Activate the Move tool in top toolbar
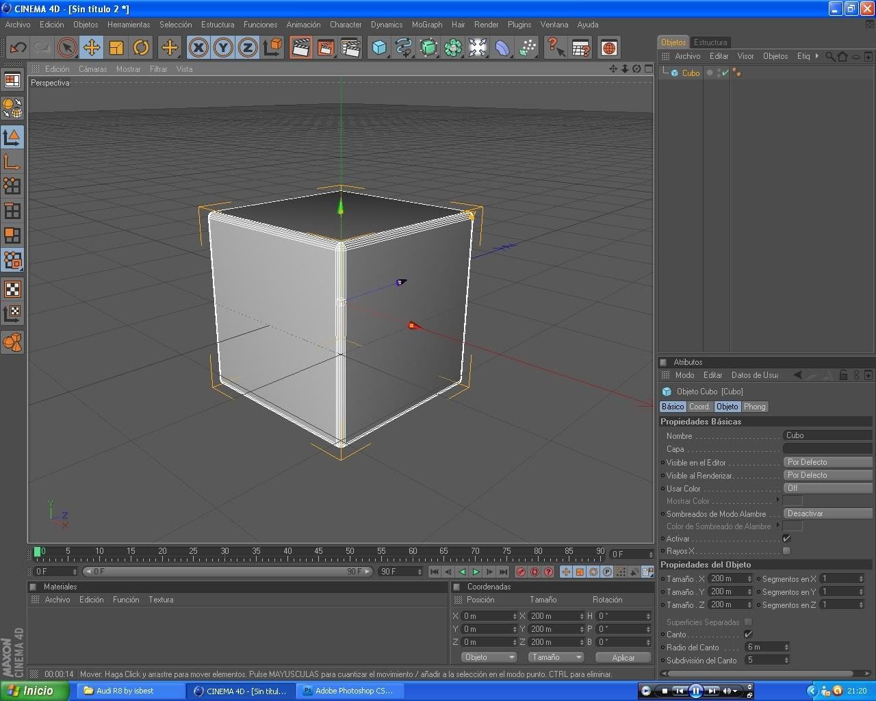 pyautogui.click(x=92, y=47)
